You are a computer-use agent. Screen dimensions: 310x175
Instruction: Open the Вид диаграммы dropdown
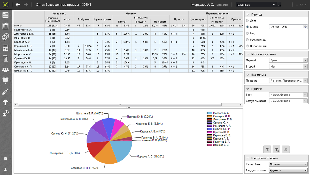point(288,171)
